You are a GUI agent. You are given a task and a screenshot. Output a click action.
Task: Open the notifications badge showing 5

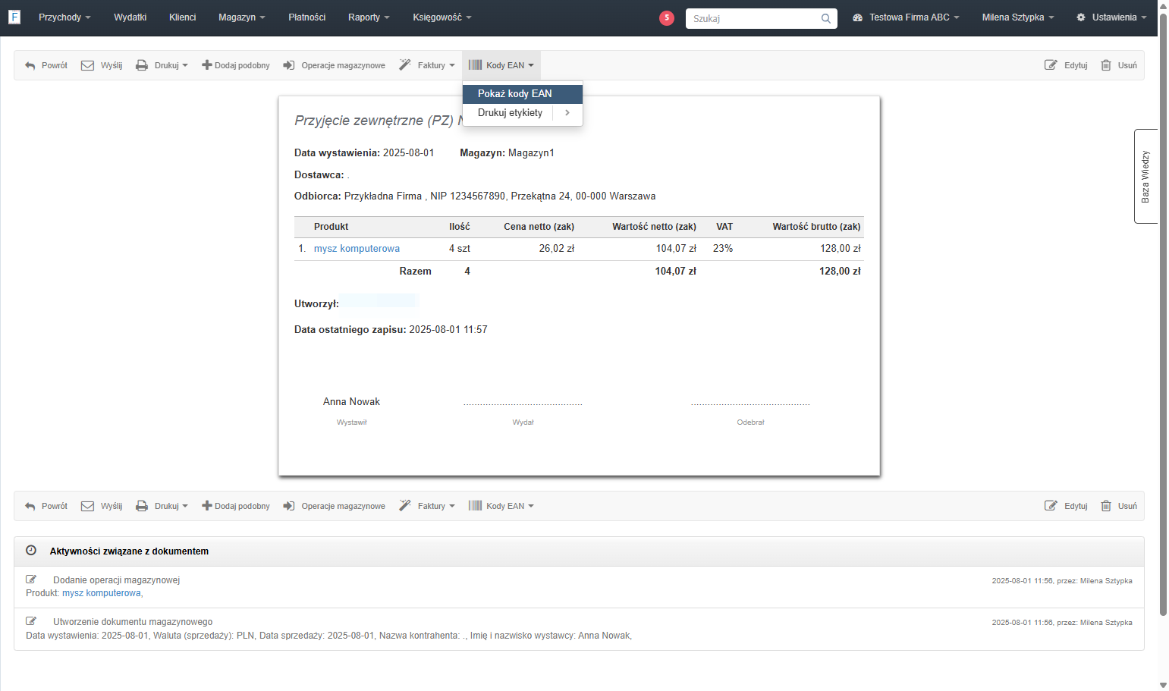[667, 17]
